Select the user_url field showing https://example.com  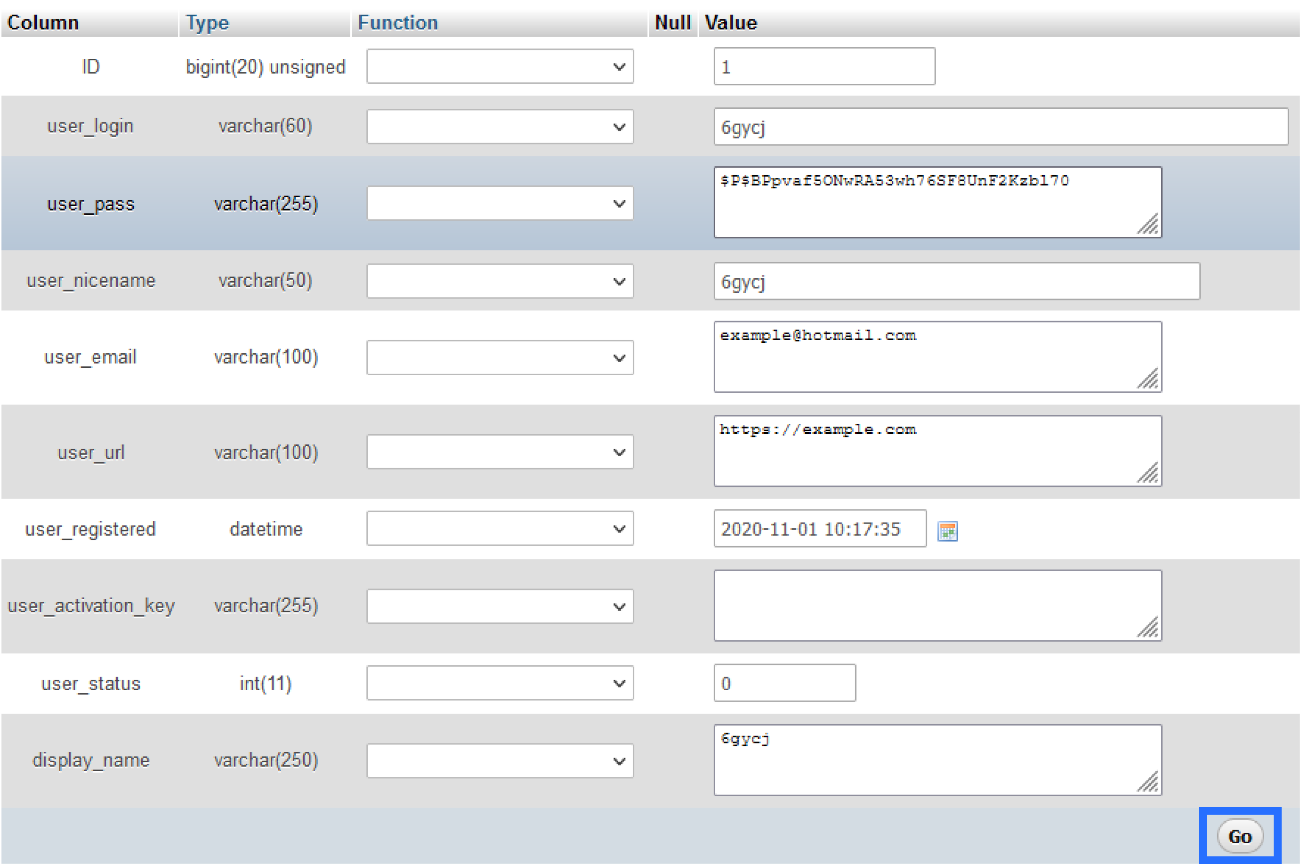937,451
